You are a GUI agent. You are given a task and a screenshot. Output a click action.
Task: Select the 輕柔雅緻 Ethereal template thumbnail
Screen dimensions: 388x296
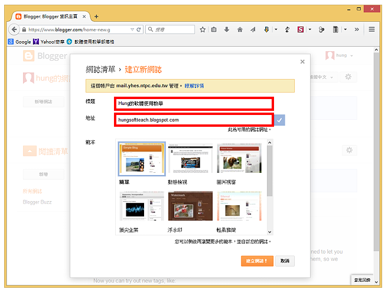(x=239, y=206)
